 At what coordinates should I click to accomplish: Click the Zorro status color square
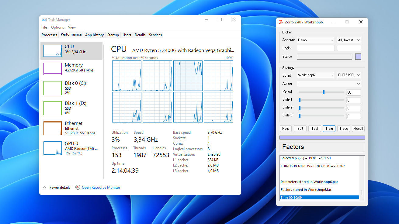[x=358, y=57]
